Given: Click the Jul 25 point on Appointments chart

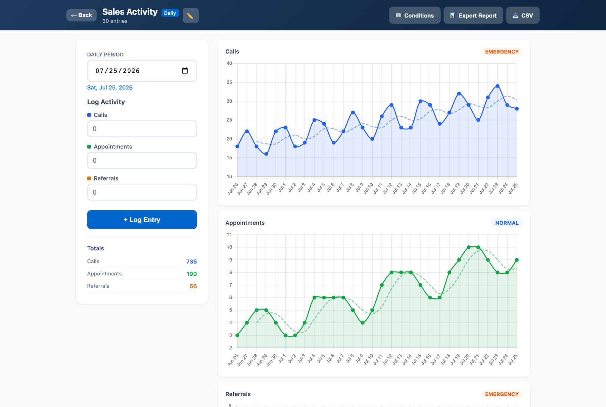Looking at the screenshot, I should [x=517, y=260].
